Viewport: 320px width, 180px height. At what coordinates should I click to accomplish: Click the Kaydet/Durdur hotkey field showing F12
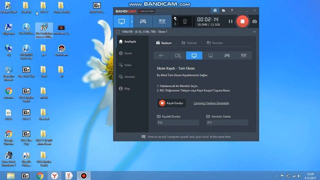[x=178, y=122]
